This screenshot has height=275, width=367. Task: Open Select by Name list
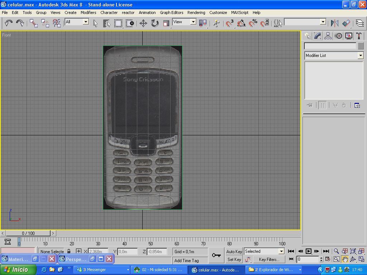(106, 23)
